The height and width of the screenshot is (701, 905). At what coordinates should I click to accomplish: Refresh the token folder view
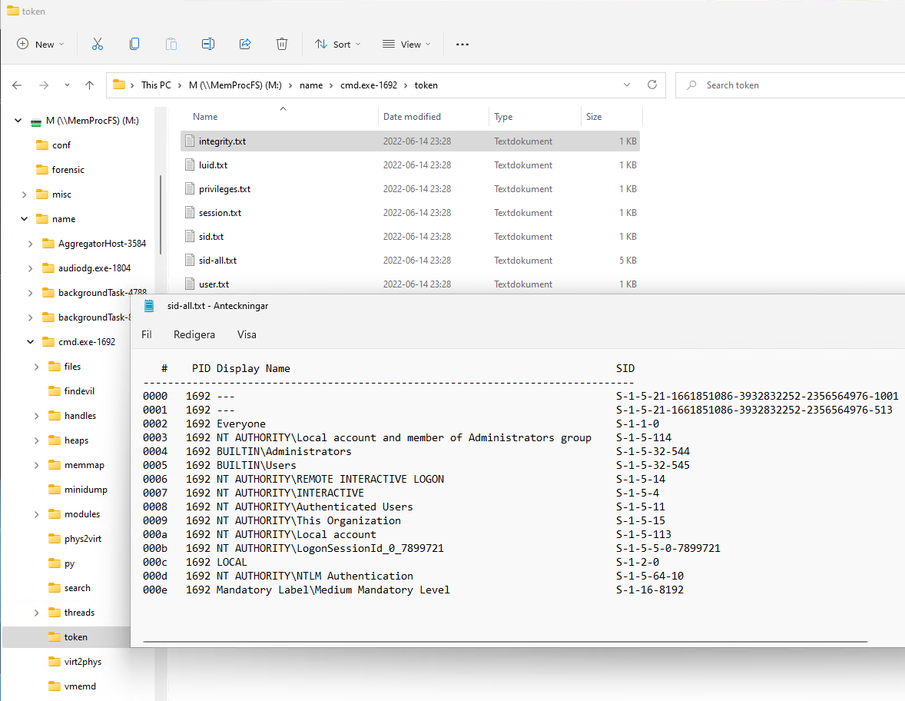(652, 85)
